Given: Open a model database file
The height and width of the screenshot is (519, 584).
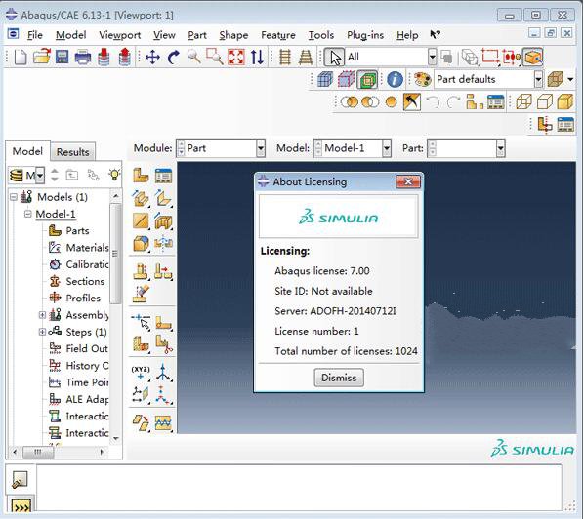Looking at the screenshot, I should click(x=41, y=57).
